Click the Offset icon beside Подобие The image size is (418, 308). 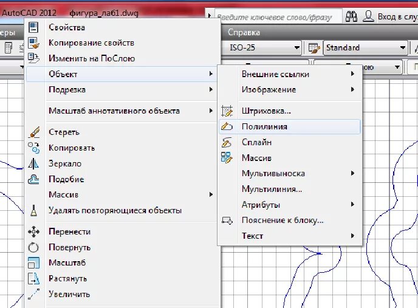[33, 179]
